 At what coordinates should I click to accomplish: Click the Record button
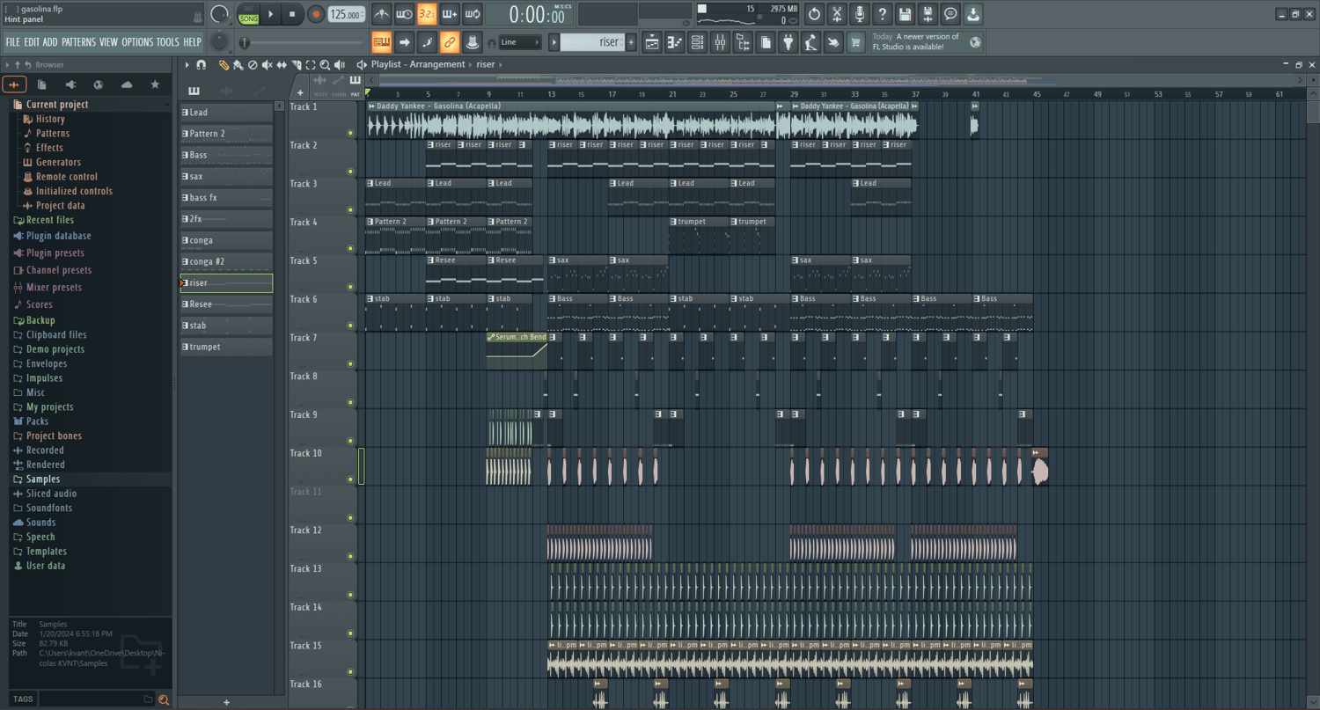click(316, 14)
